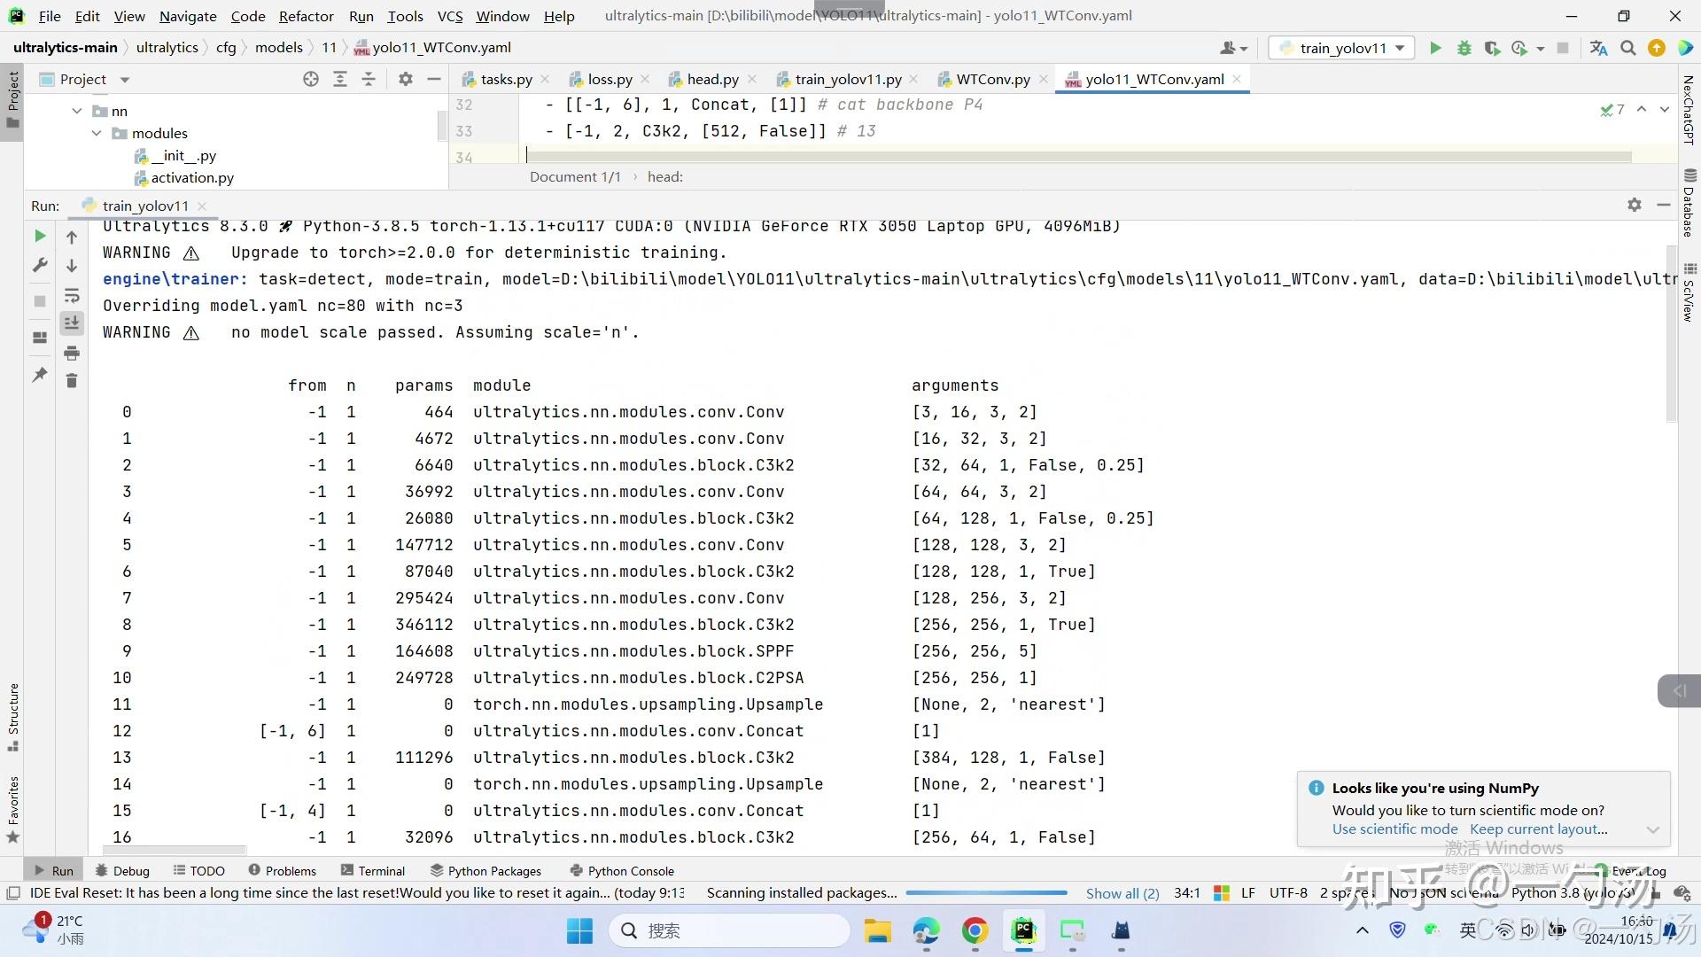The image size is (1701, 957).
Task: Click the print icon in the Run panel
Action: 72,354
